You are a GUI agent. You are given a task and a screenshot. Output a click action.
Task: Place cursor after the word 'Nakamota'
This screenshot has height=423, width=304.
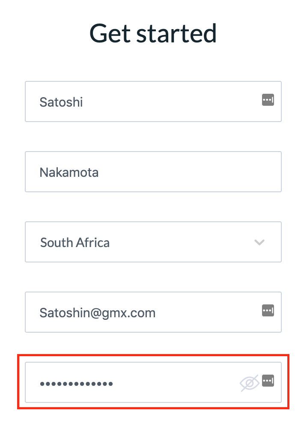[x=99, y=173]
